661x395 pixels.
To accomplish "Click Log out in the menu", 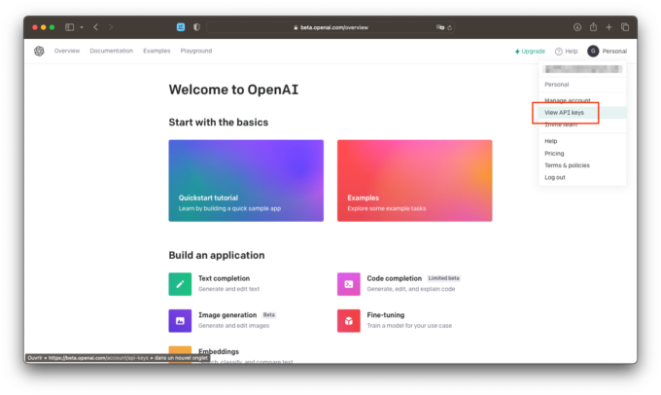I will (555, 177).
